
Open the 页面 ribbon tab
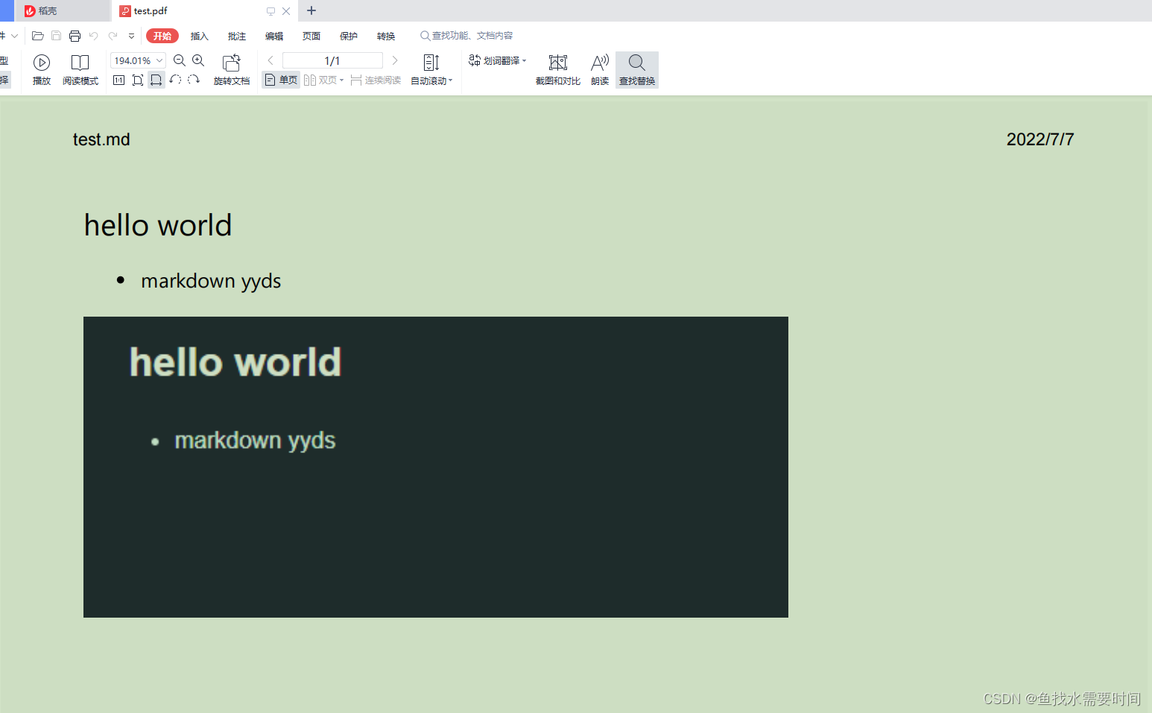[x=311, y=36]
